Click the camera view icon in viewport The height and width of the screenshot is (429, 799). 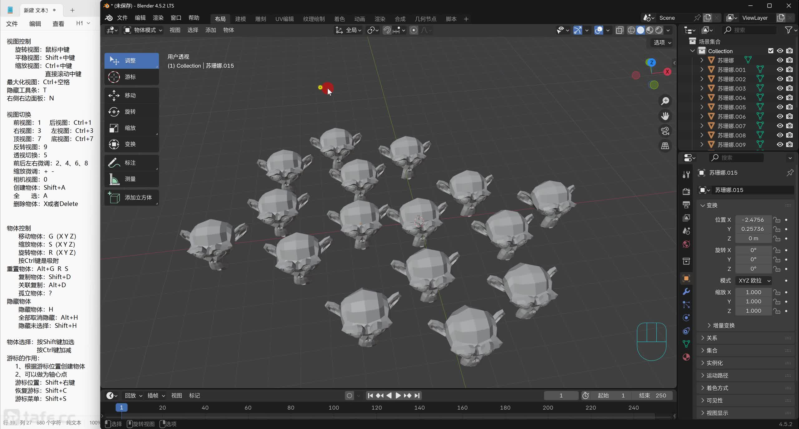[665, 131]
